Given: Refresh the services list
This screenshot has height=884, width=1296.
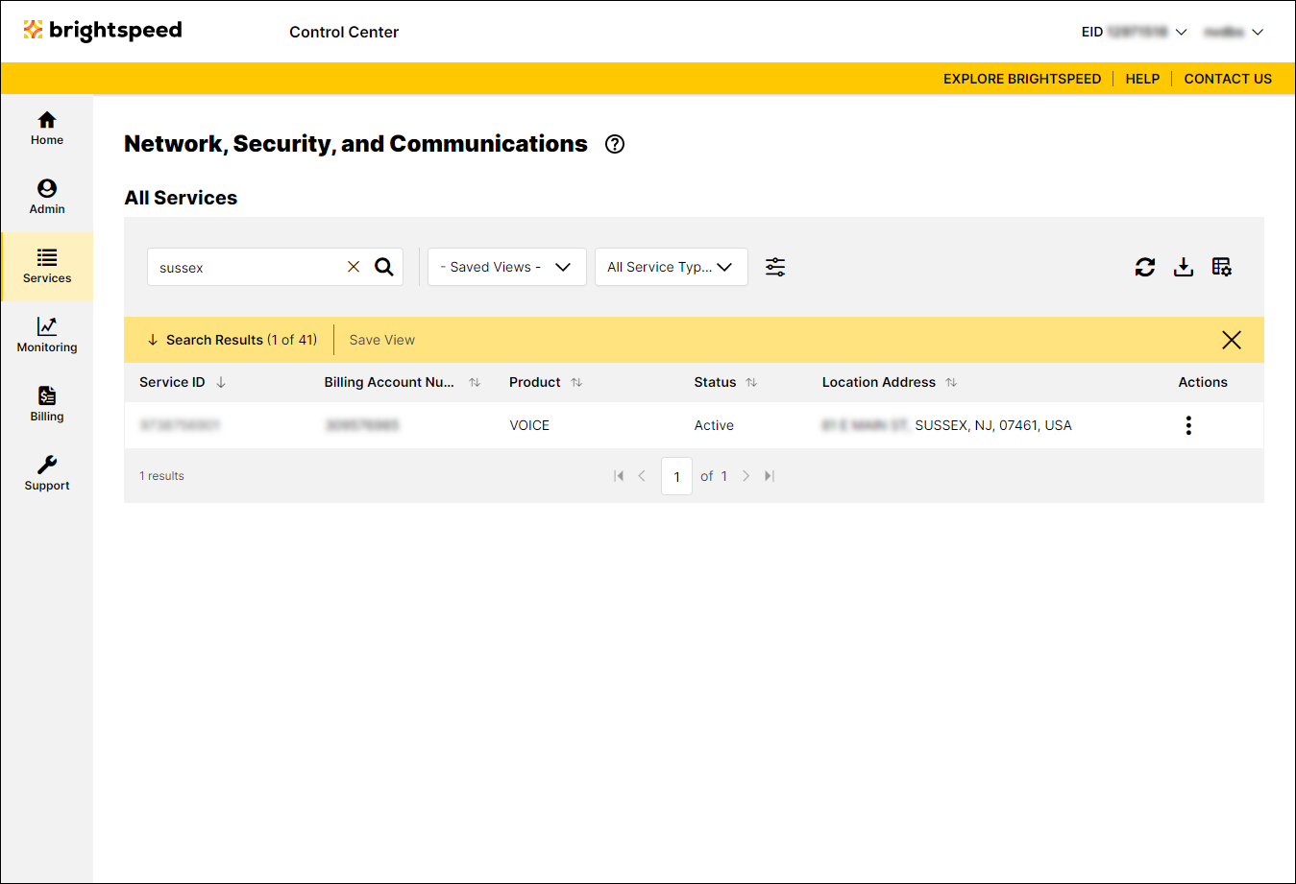Looking at the screenshot, I should coord(1145,267).
